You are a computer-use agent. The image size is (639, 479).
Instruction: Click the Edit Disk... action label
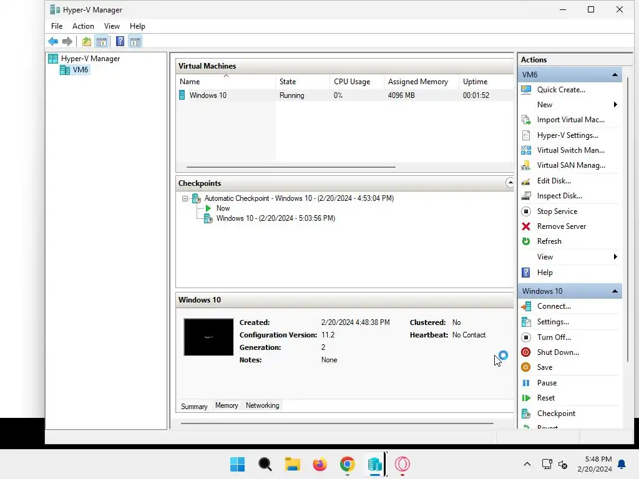pyautogui.click(x=554, y=181)
